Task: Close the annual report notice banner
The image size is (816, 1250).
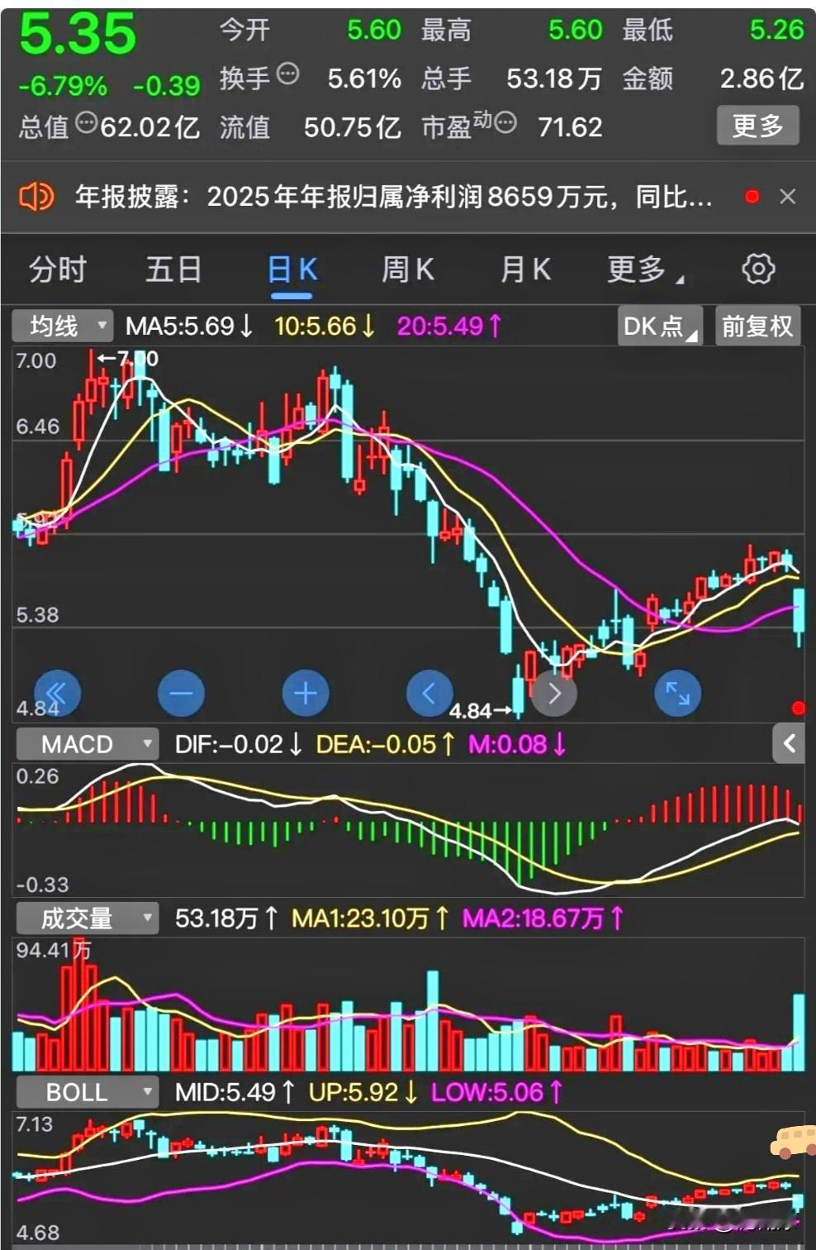Action: (787, 197)
